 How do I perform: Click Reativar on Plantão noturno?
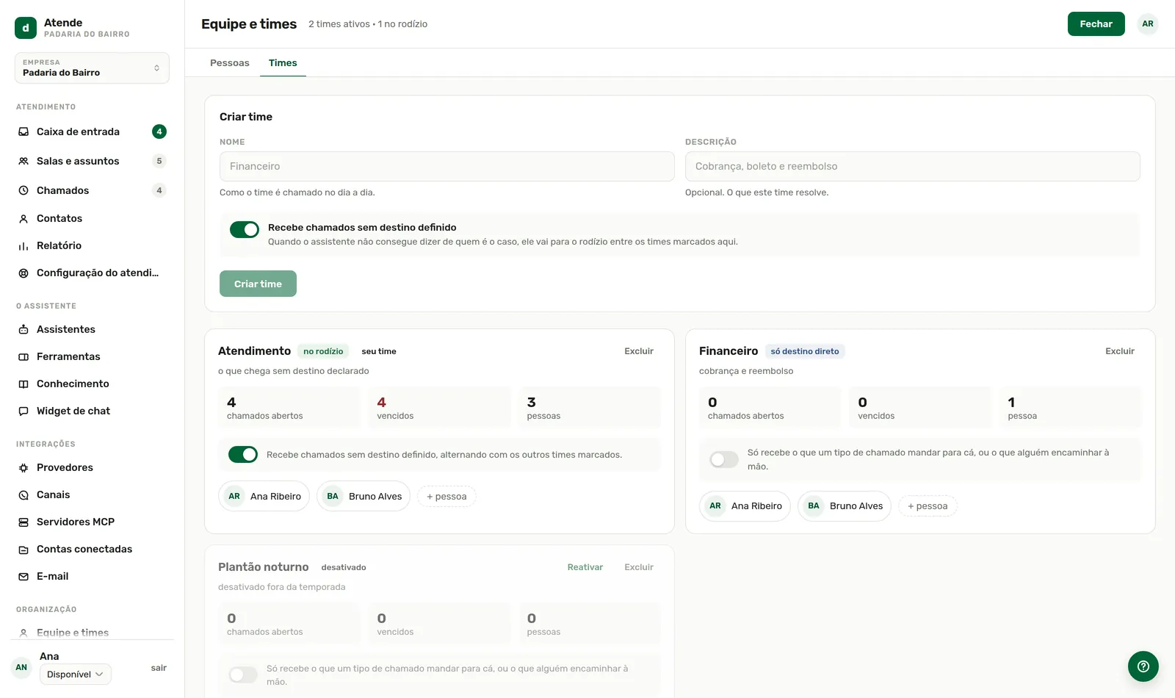tap(585, 567)
